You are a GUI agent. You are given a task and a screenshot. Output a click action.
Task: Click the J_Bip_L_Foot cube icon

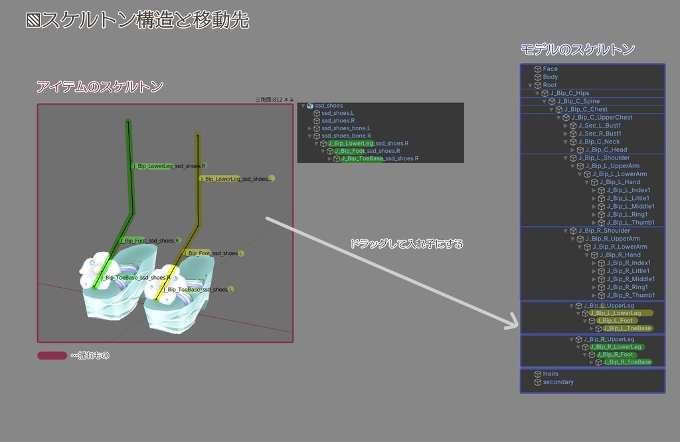[592, 321]
